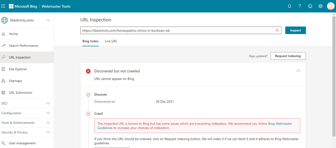The height and width of the screenshot is (148, 336).
Task: Select the Bing Index tab
Action: pos(90,41)
